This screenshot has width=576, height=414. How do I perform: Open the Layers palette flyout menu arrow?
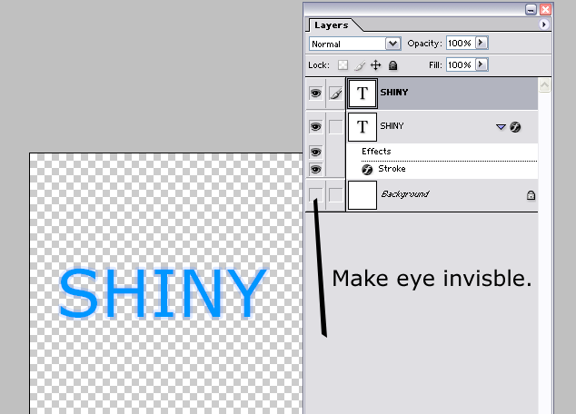point(543,25)
